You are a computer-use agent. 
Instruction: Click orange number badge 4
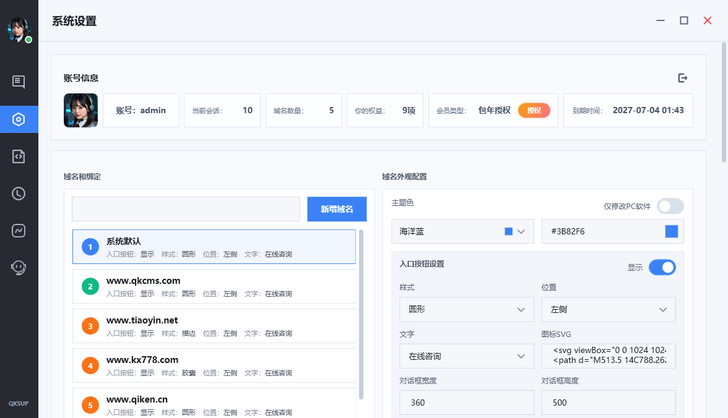click(90, 365)
